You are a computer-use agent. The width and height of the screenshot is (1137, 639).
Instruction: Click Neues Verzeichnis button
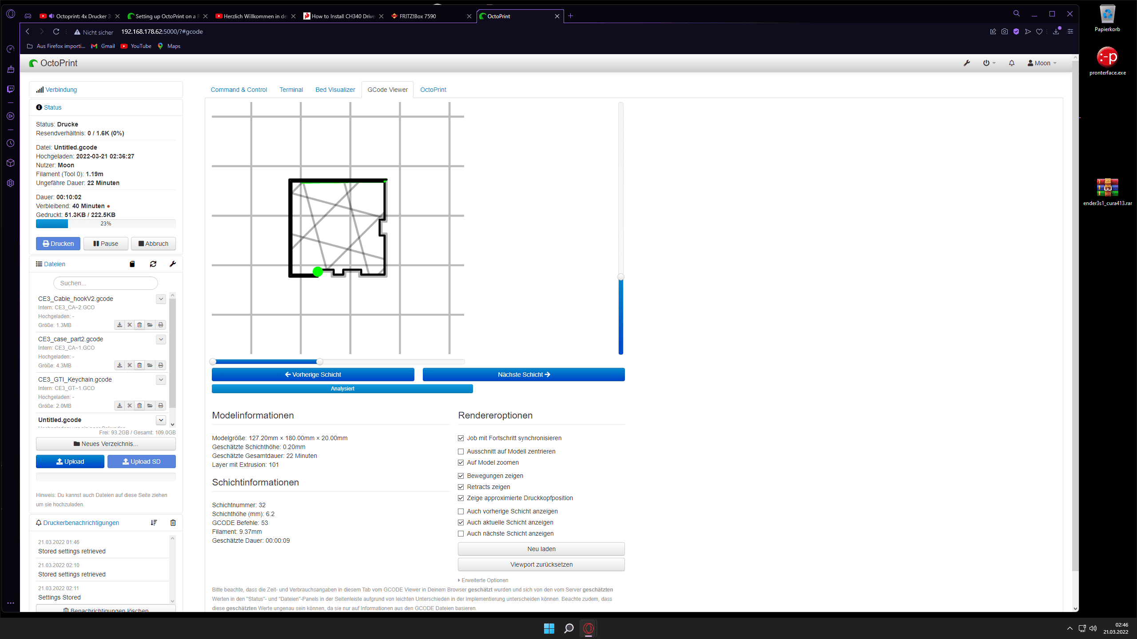click(106, 444)
